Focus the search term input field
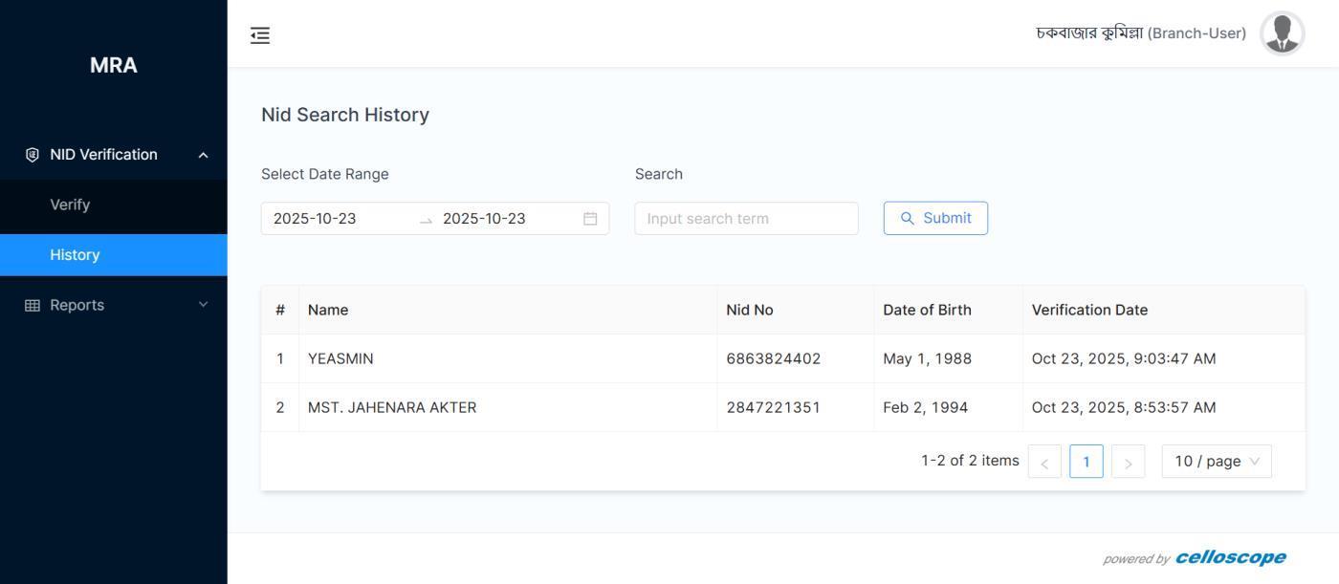 [x=746, y=219]
